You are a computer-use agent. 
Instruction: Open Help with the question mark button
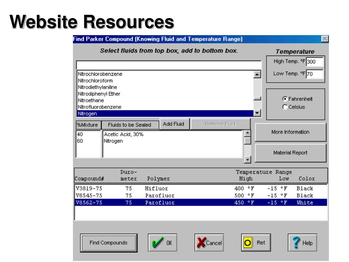click(303, 243)
